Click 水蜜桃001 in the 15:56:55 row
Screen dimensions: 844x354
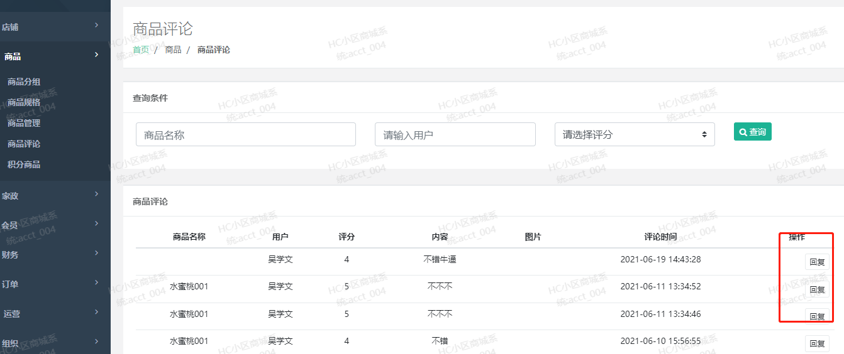point(189,341)
